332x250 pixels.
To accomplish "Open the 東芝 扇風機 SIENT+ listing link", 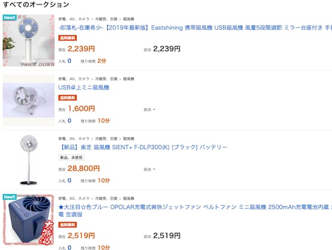I will tap(143, 147).
